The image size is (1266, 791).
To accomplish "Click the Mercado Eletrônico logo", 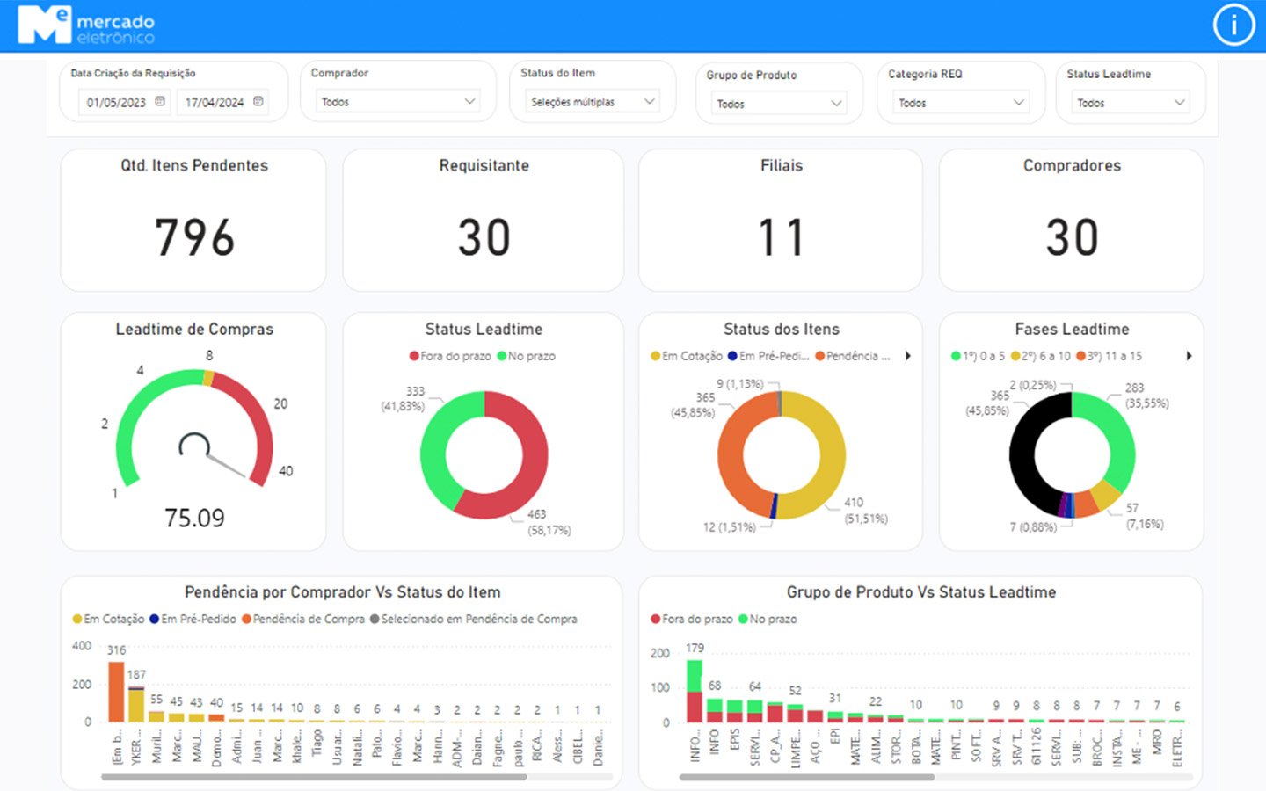I will [x=86, y=26].
